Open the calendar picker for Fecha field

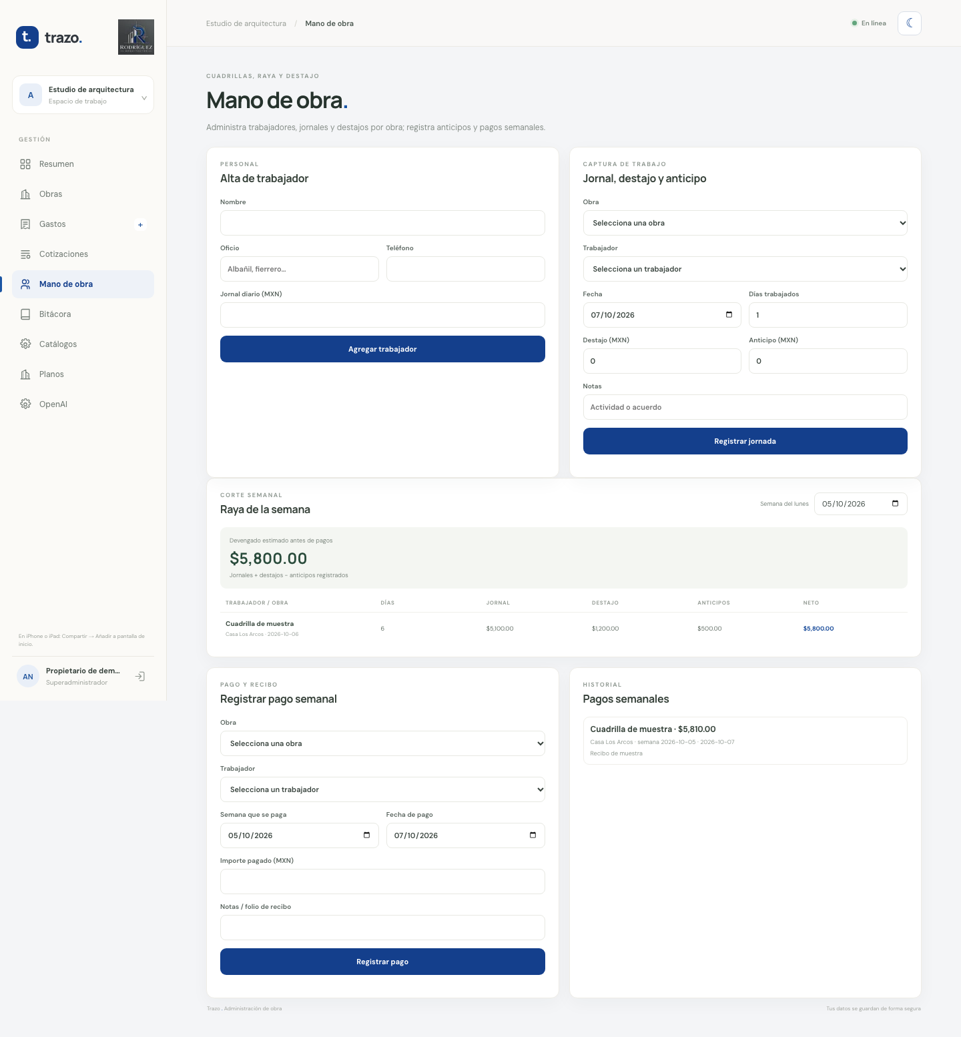(729, 315)
